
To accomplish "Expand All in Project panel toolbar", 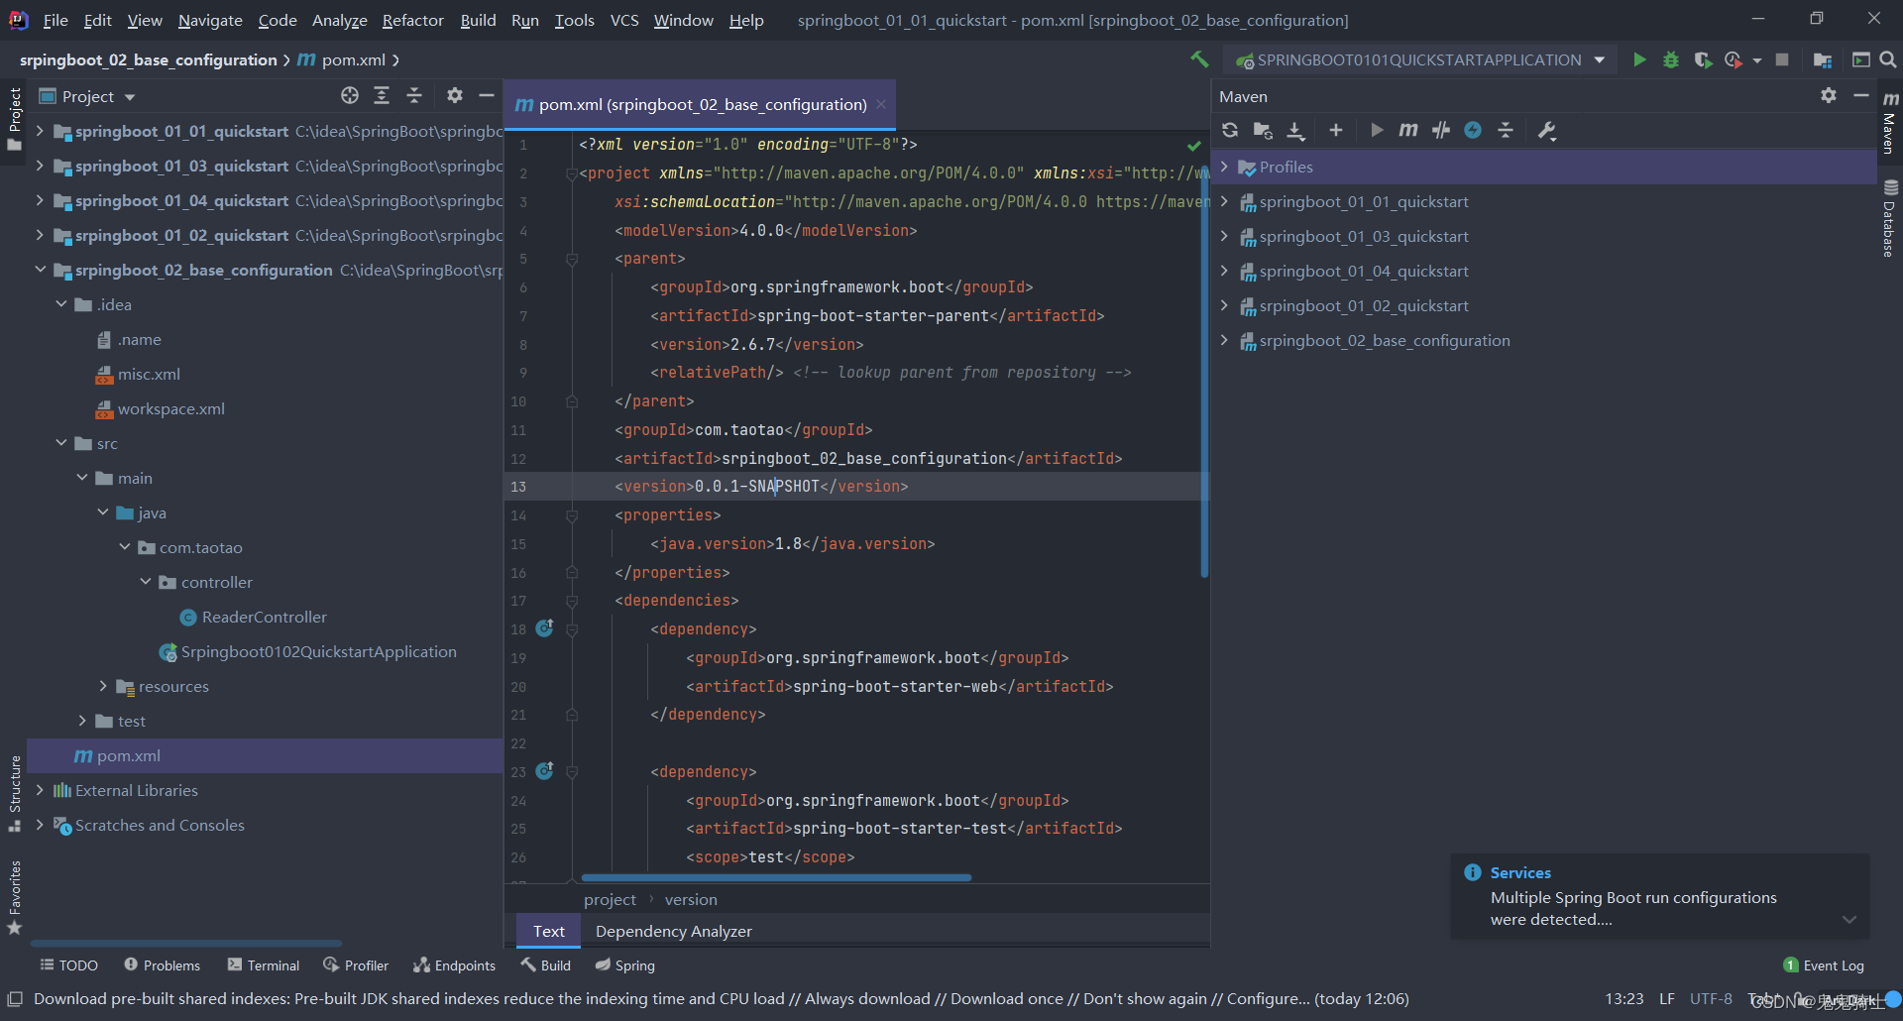I will coord(382,95).
